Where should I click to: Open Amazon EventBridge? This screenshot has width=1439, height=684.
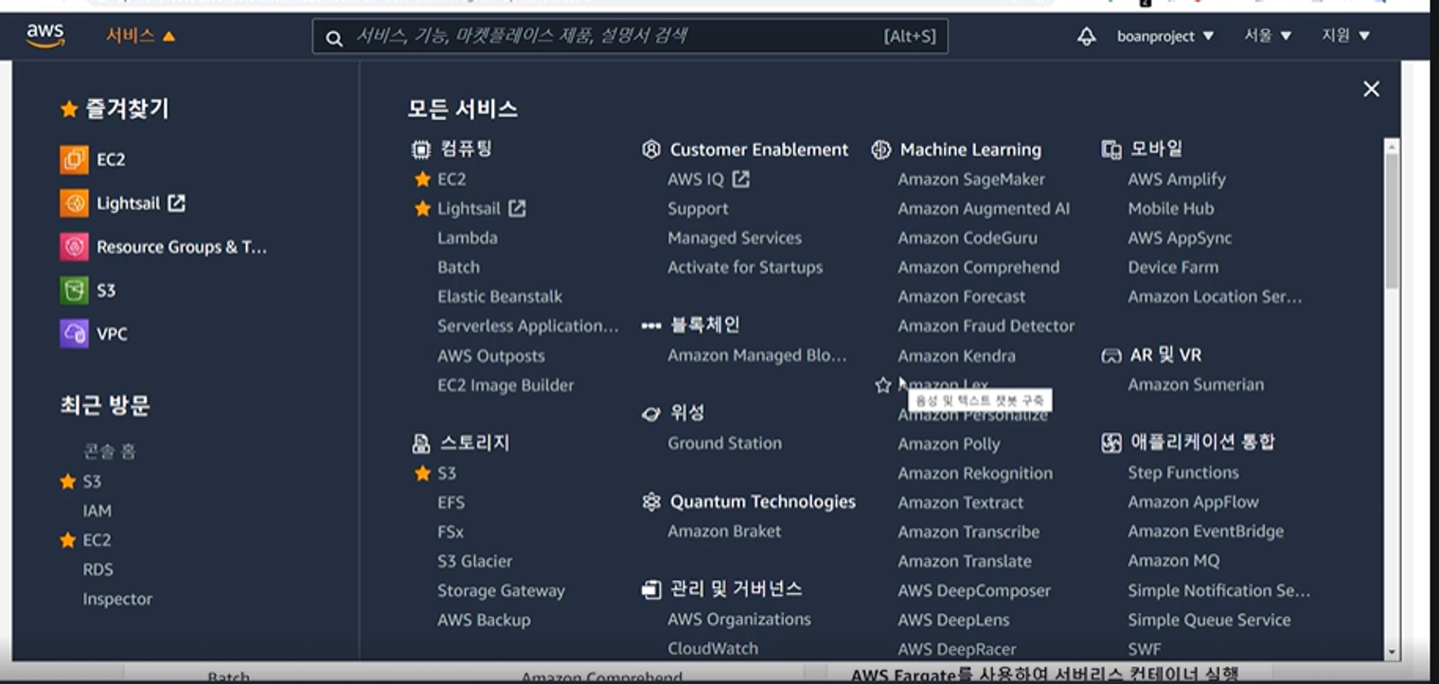click(1205, 531)
